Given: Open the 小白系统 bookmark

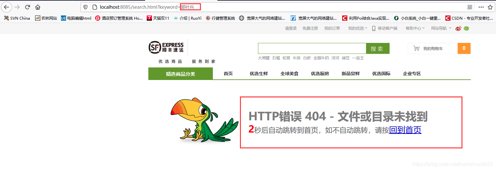Looking at the screenshot, I should point(417,18).
